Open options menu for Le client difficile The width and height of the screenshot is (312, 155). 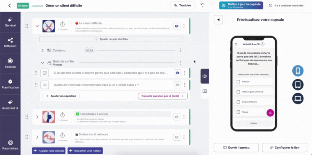tap(184, 26)
